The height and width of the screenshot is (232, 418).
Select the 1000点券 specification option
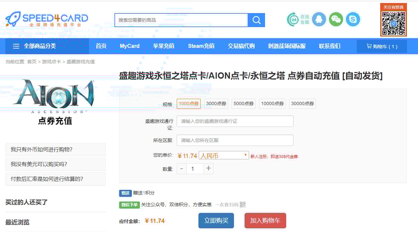189,104
